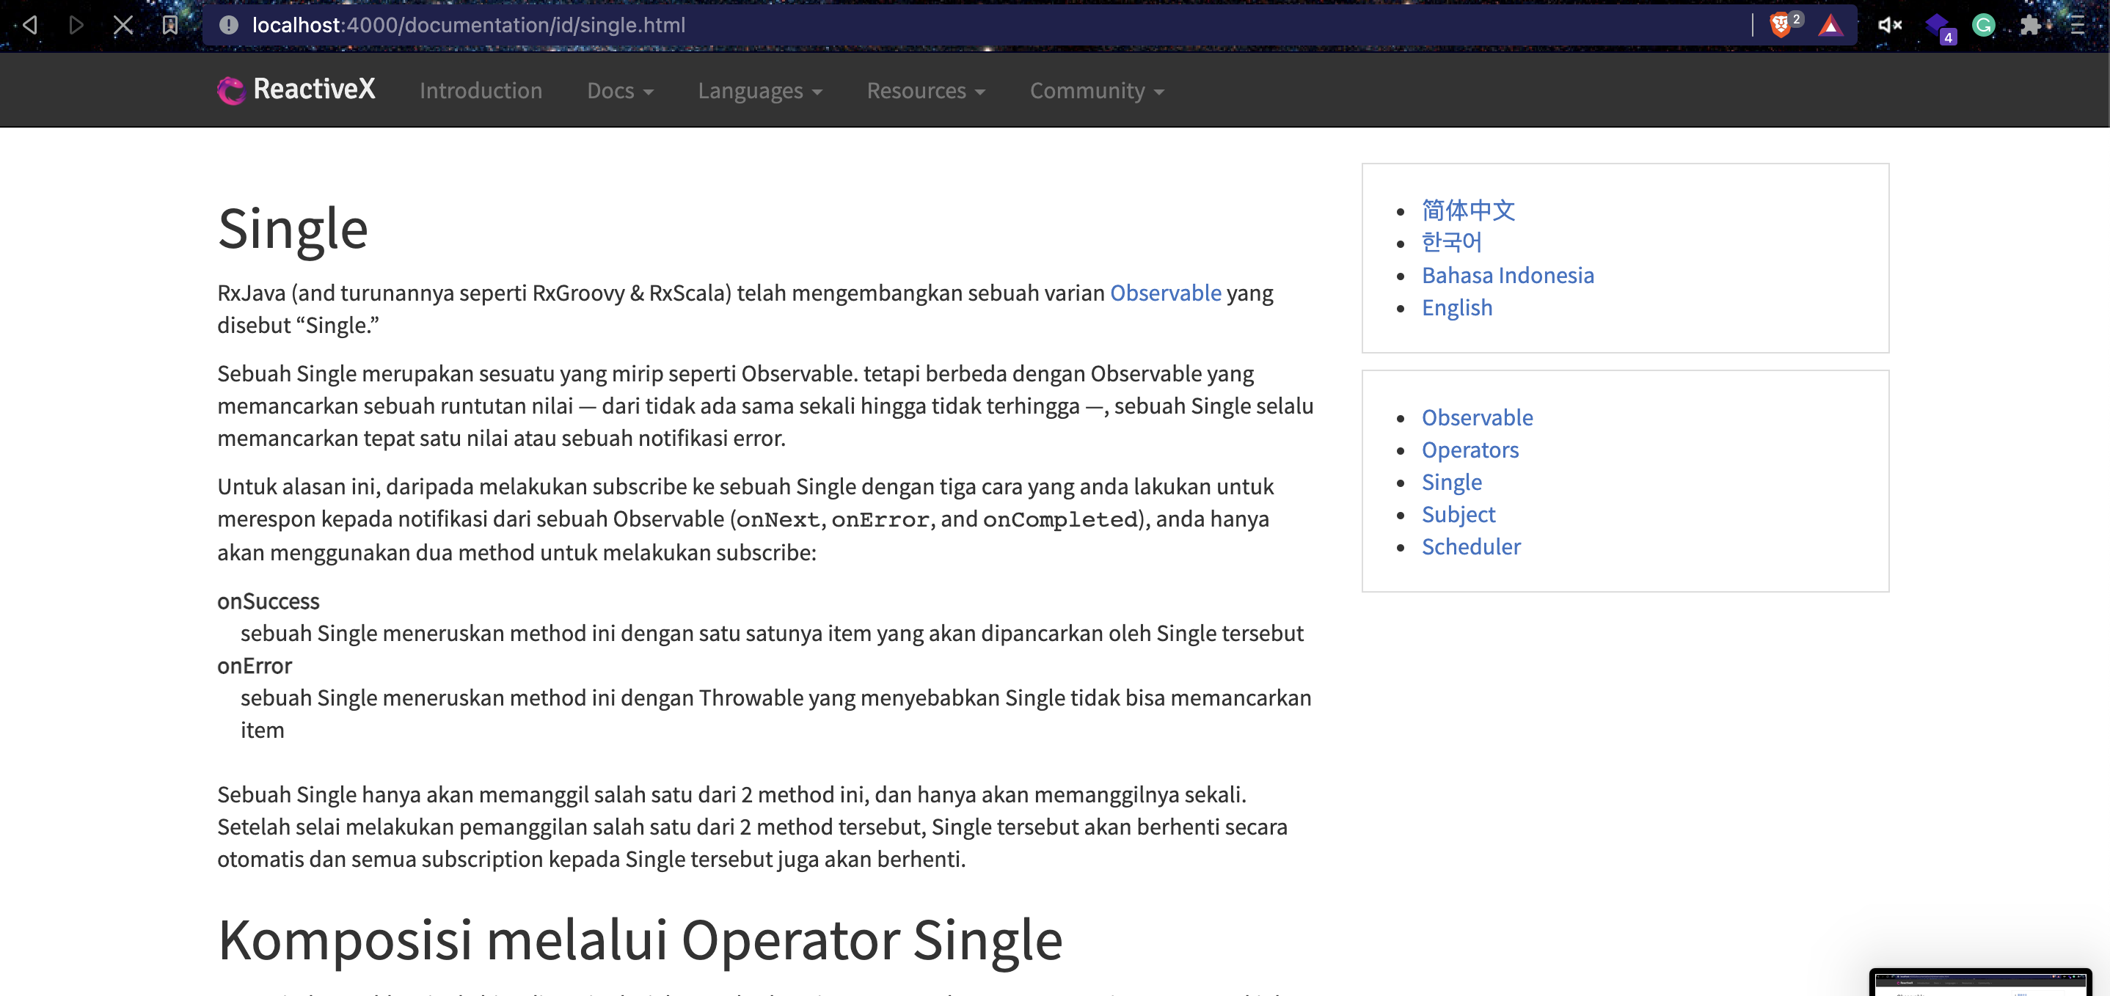Image resolution: width=2110 pixels, height=996 pixels.
Task: Expand the Docs dropdown menu
Action: tap(620, 91)
